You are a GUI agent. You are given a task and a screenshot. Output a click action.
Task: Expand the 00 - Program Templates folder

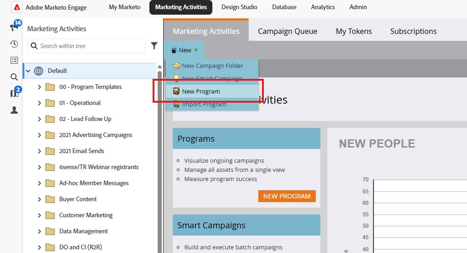point(40,87)
